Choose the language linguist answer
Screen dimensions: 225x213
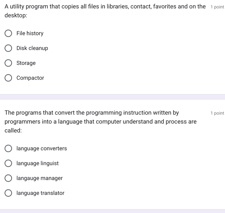point(8,163)
